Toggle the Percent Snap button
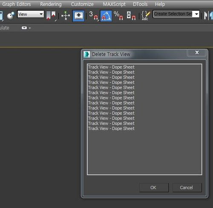Viewport: 213px width, 208px height. (x=118, y=16)
